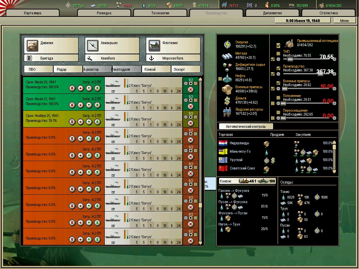Switch to the Технологии tab
359x269 pixels.
coord(160,13)
